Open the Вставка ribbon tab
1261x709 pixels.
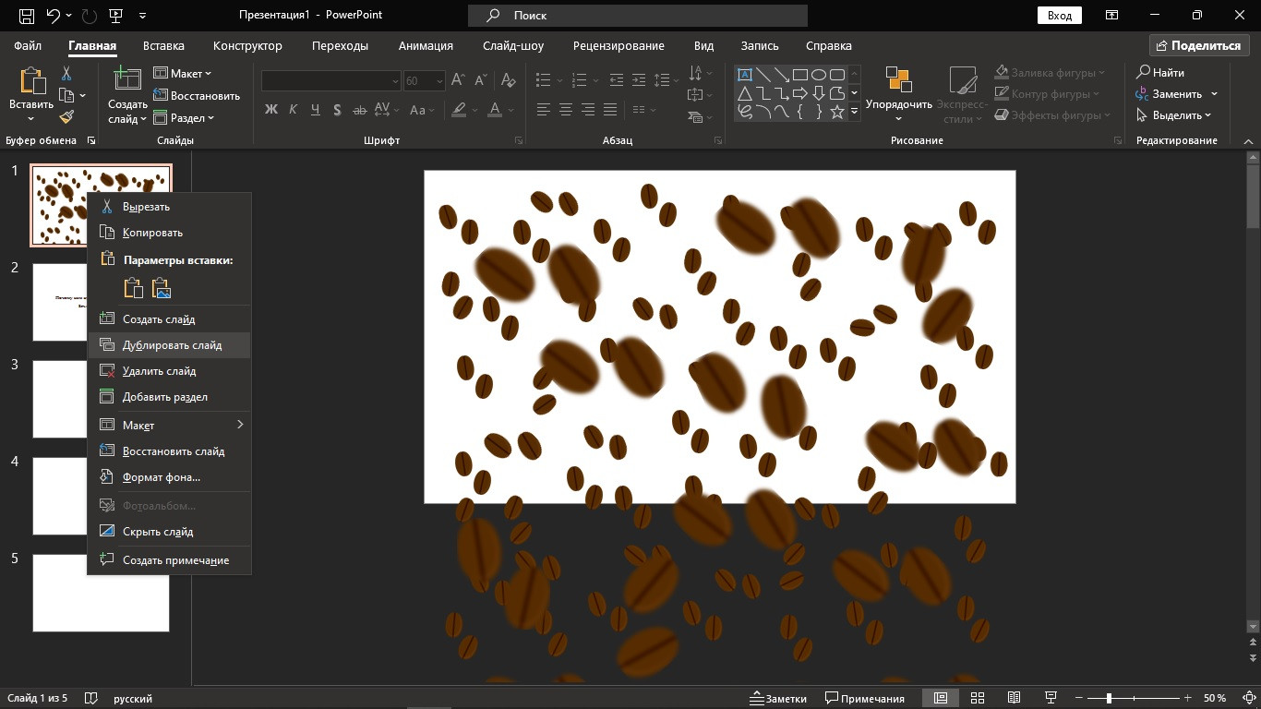(x=163, y=45)
